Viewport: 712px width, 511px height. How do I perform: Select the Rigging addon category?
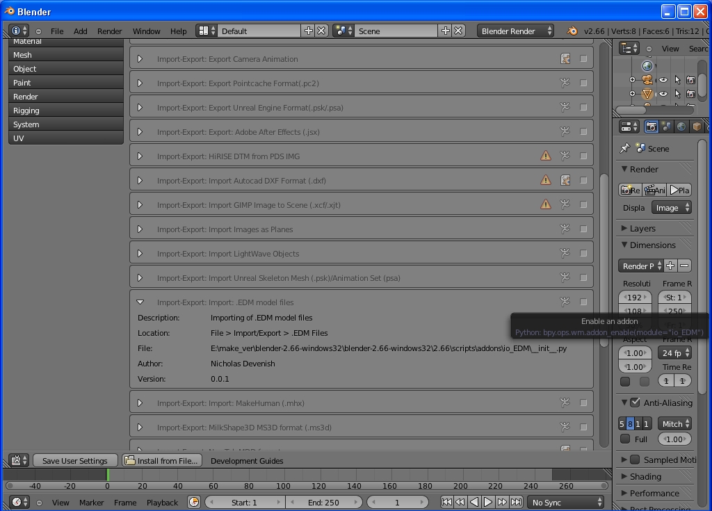(66, 111)
